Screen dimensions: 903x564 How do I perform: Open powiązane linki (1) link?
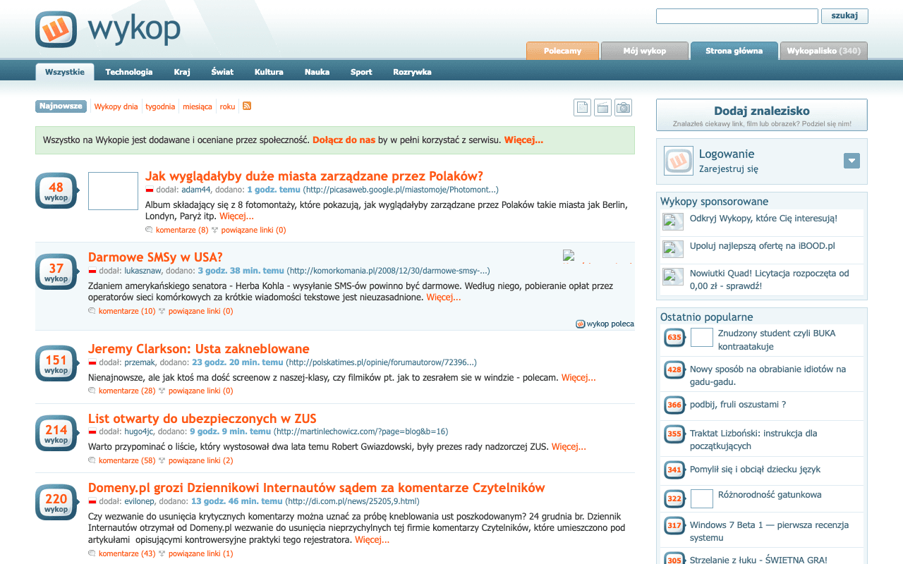(200, 553)
